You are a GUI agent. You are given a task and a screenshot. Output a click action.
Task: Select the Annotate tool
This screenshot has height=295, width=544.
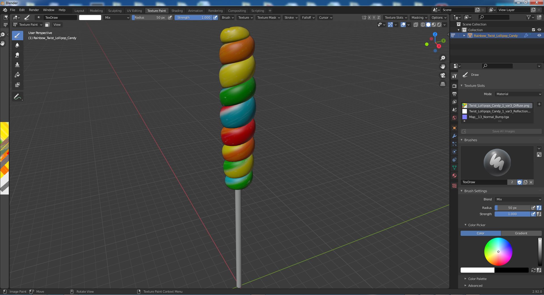17,97
